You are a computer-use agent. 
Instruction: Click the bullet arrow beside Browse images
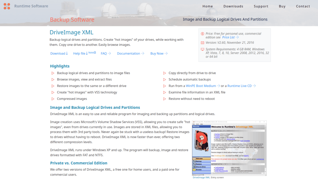pyautogui.click(x=53, y=79)
